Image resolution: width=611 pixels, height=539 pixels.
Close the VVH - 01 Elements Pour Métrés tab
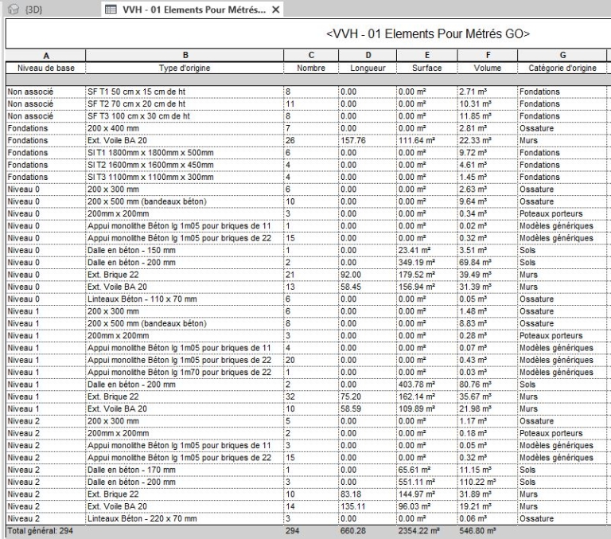pos(275,10)
